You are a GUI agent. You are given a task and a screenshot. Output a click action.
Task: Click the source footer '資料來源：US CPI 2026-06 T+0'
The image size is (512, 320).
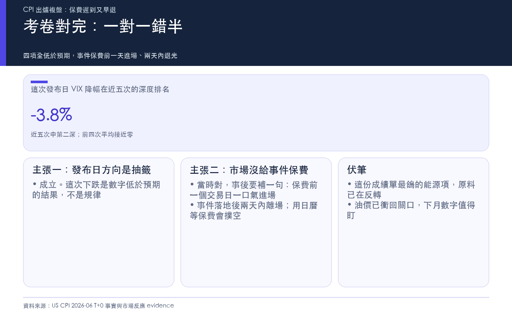[x=99, y=306]
